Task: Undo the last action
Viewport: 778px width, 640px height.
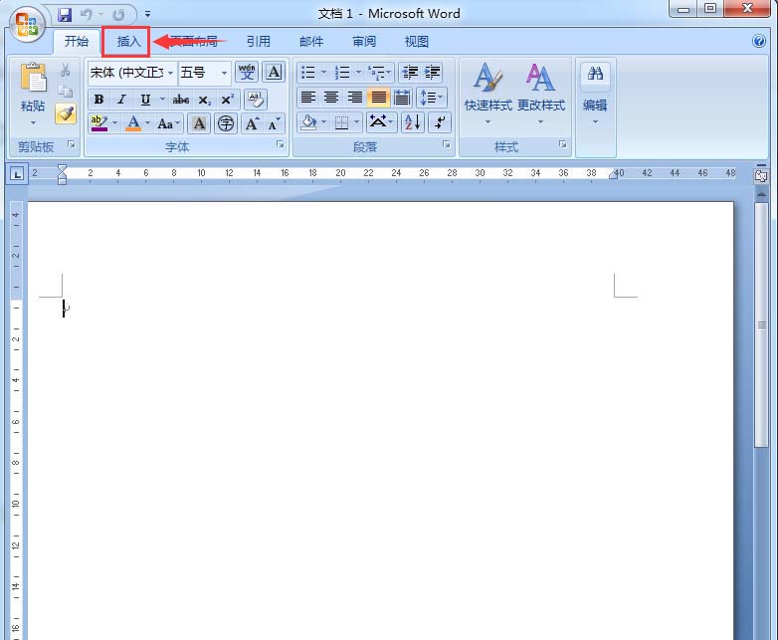Action: point(87,14)
